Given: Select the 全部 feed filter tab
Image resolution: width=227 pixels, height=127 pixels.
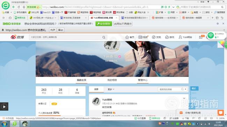Looking at the screenshot, I should (96, 89).
